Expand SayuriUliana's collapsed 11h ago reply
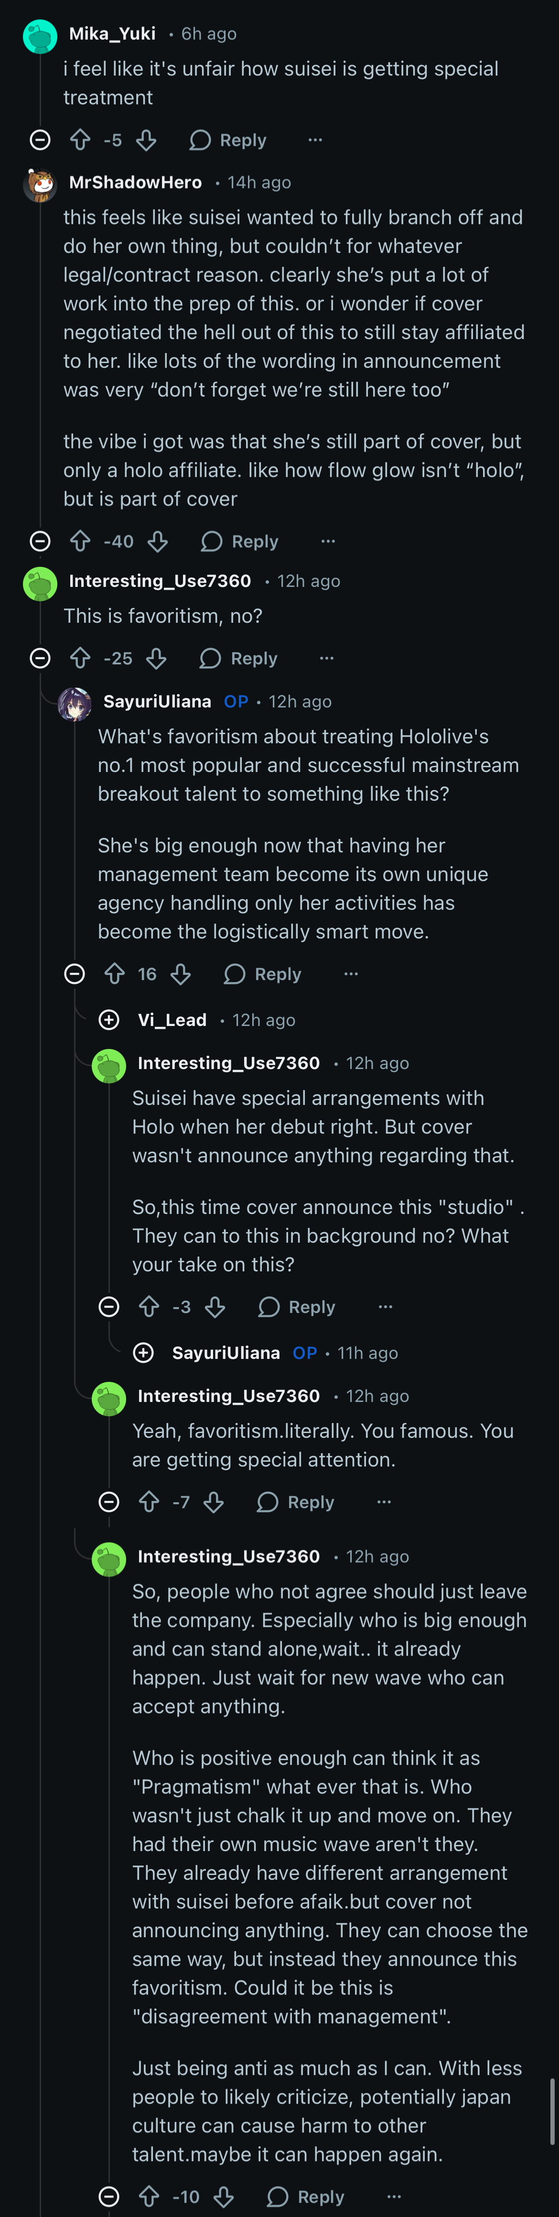Viewport: 559px width, 2217px height. point(144,1352)
